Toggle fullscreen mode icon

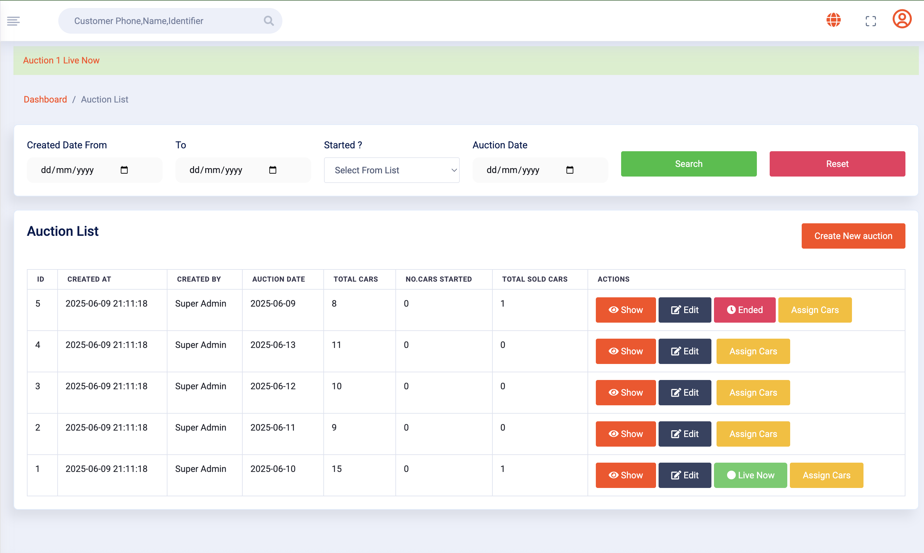click(x=871, y=21)
